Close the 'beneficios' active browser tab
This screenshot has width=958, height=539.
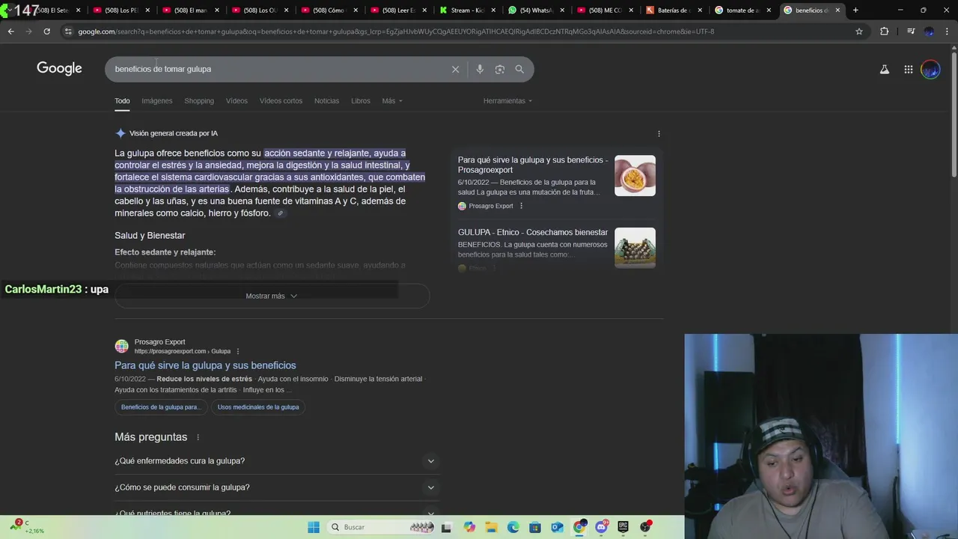click(x=838, y=10)
